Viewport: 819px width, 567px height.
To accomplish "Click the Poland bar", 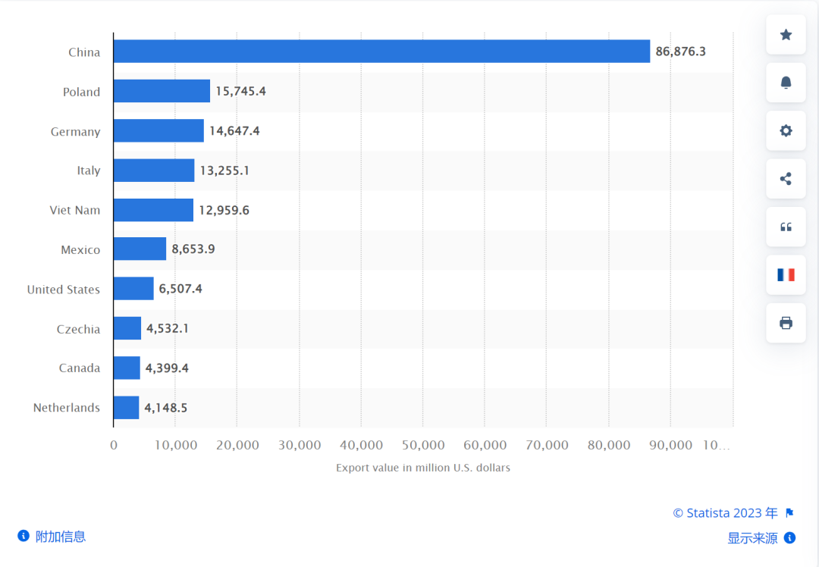I will [162, 91].
